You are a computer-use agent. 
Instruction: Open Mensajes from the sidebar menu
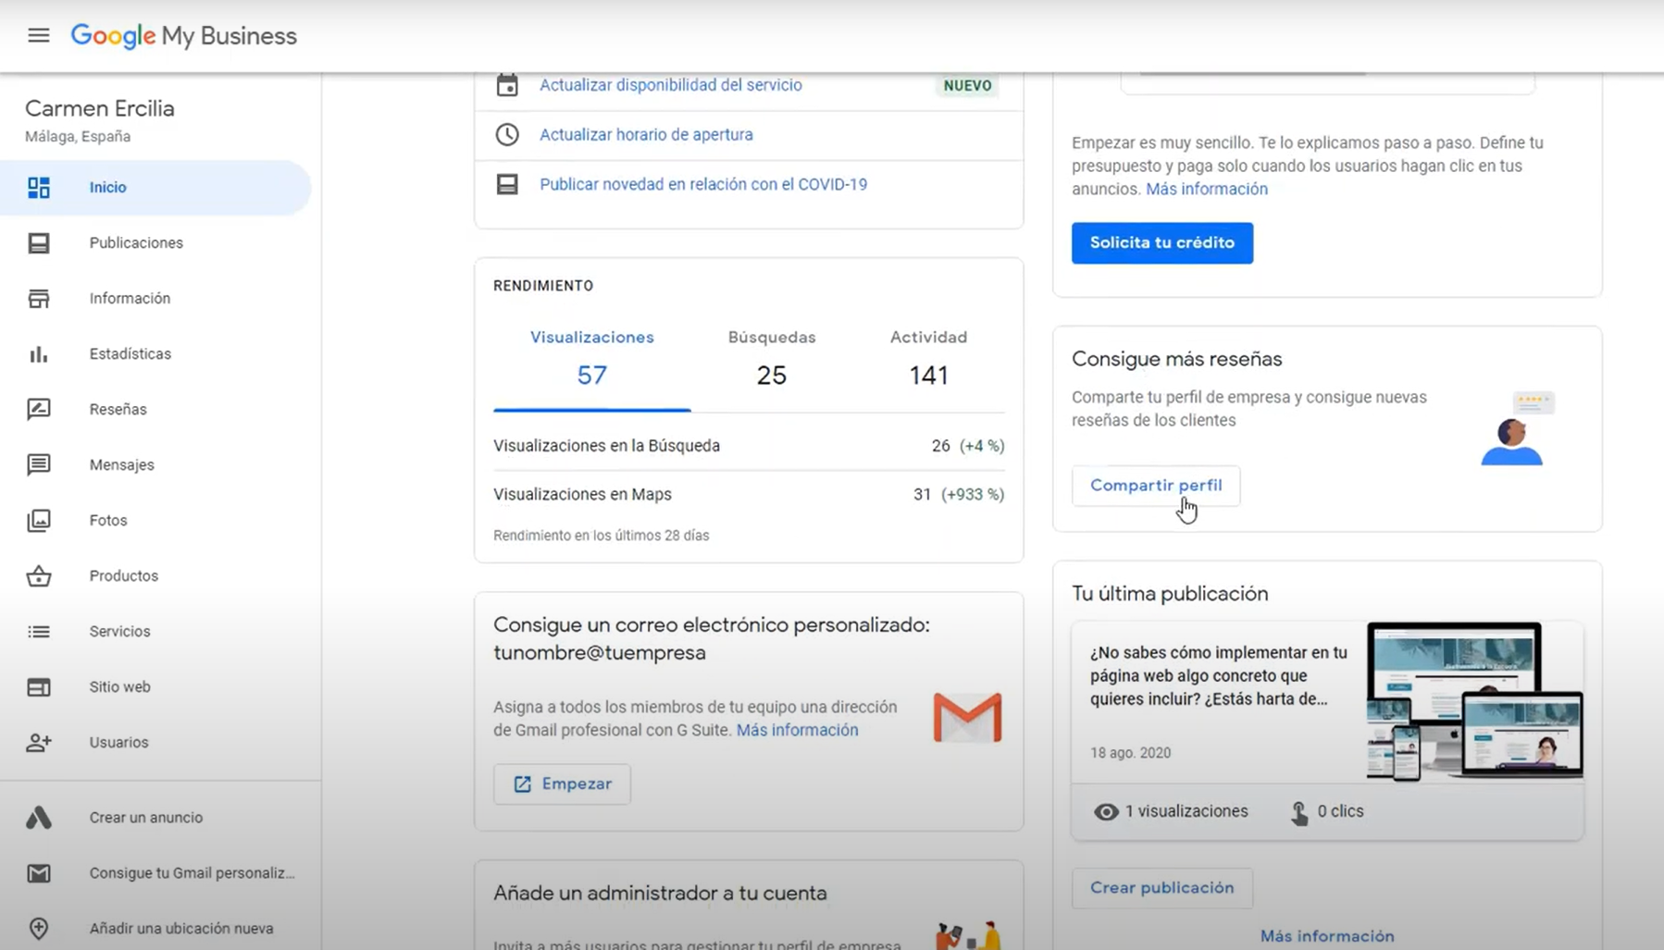(x=121, y=465)
